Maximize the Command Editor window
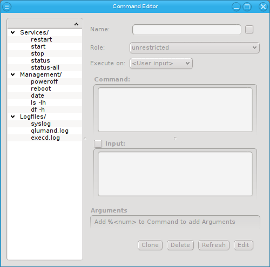Image resolution: width=270 pixels, height=267 pixels. coord(247,7)
